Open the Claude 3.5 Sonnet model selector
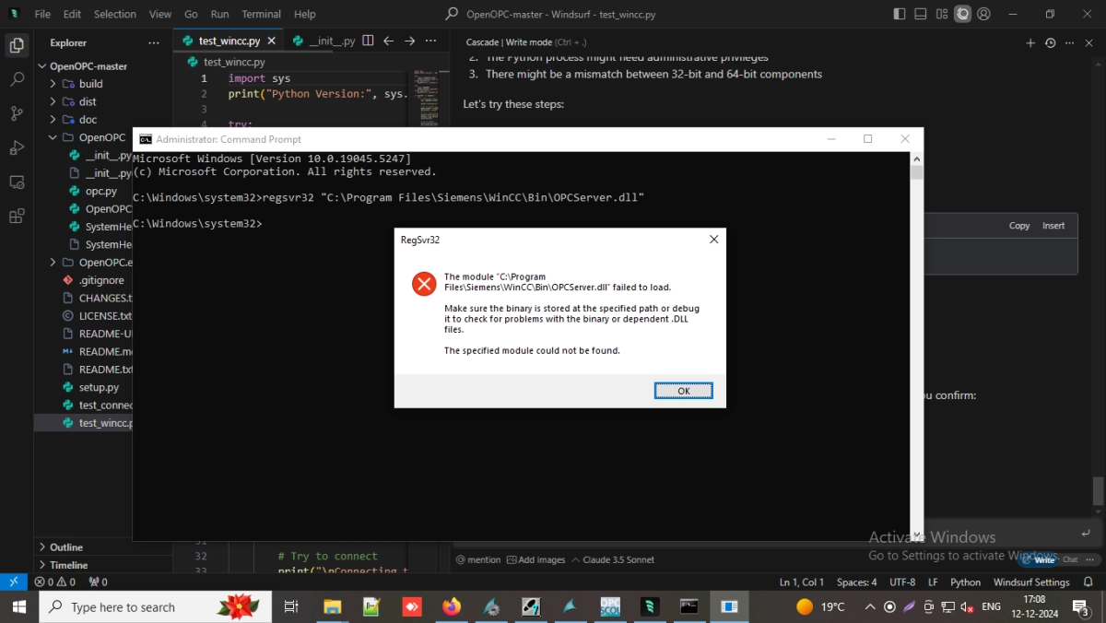Screen dimensions: 1106x623 (606, 559)
